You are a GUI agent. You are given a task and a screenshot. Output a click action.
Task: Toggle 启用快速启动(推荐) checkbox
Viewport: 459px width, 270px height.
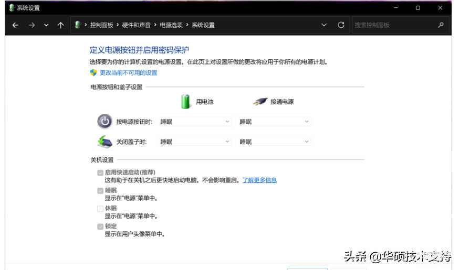point(100,172)
